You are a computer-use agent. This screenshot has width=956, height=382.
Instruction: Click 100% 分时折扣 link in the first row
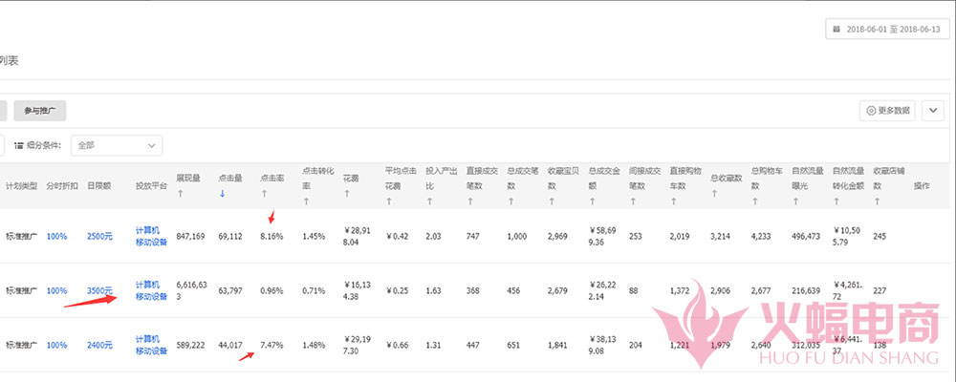pyautogui.click(x=56, y=236)
